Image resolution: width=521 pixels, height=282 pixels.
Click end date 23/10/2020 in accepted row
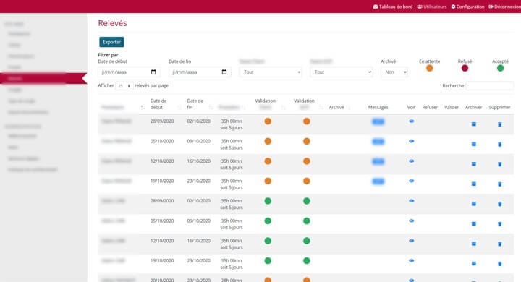tap(199, 261)
